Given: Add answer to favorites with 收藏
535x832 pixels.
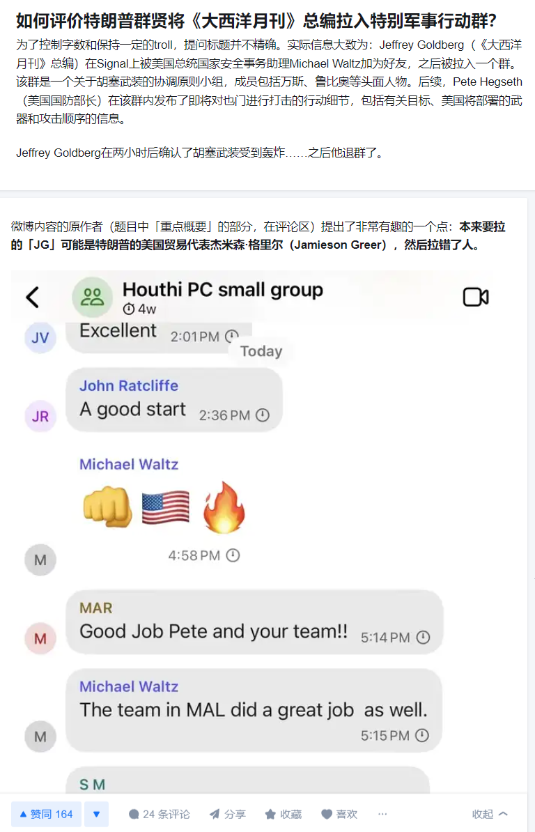Looking at the screenshot, I should (x=283, y=814).
